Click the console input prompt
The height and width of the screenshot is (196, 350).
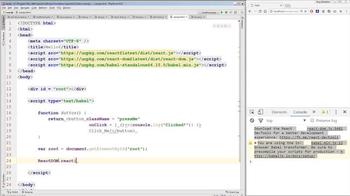tap(299, 162)
